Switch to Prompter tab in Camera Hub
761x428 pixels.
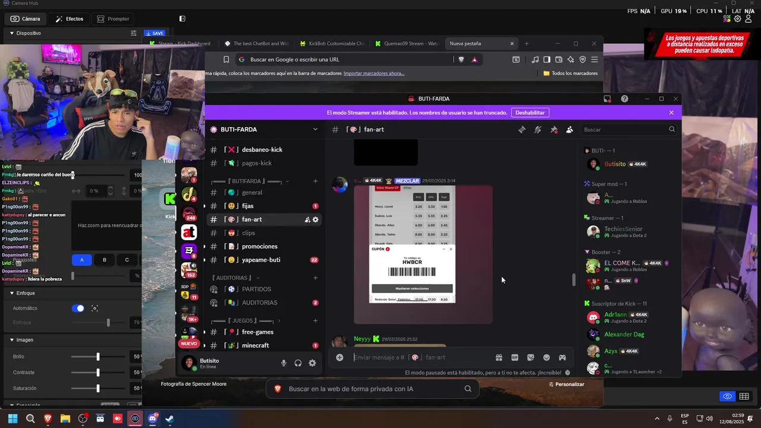click(x=113, y=19)
